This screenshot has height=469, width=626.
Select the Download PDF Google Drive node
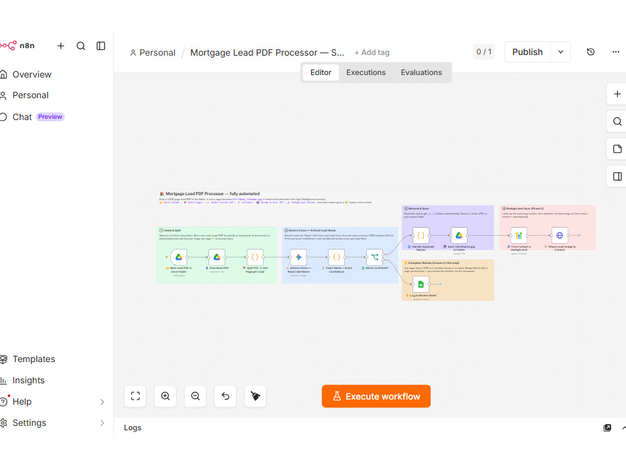(x=217, y=257)
